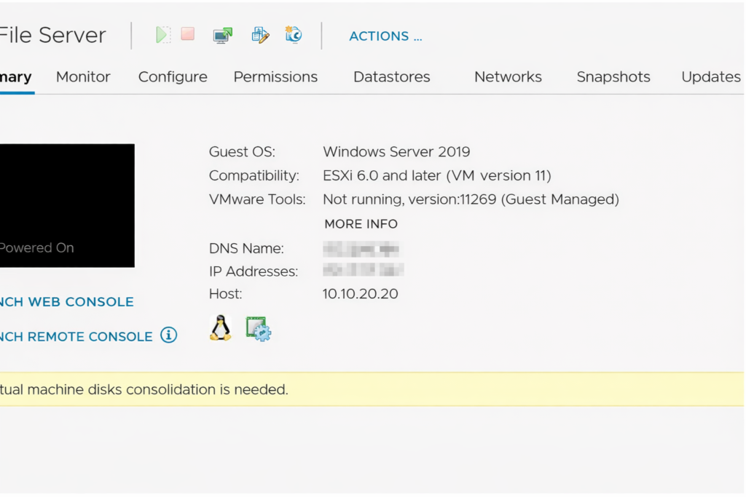Click the Edit Settings pencil icon

tap(260, 35)
